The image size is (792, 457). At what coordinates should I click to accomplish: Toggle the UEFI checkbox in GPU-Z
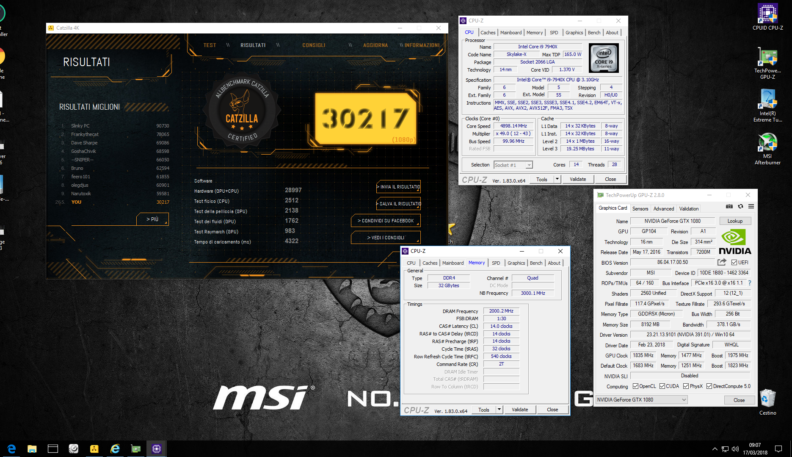coord(734,263)
